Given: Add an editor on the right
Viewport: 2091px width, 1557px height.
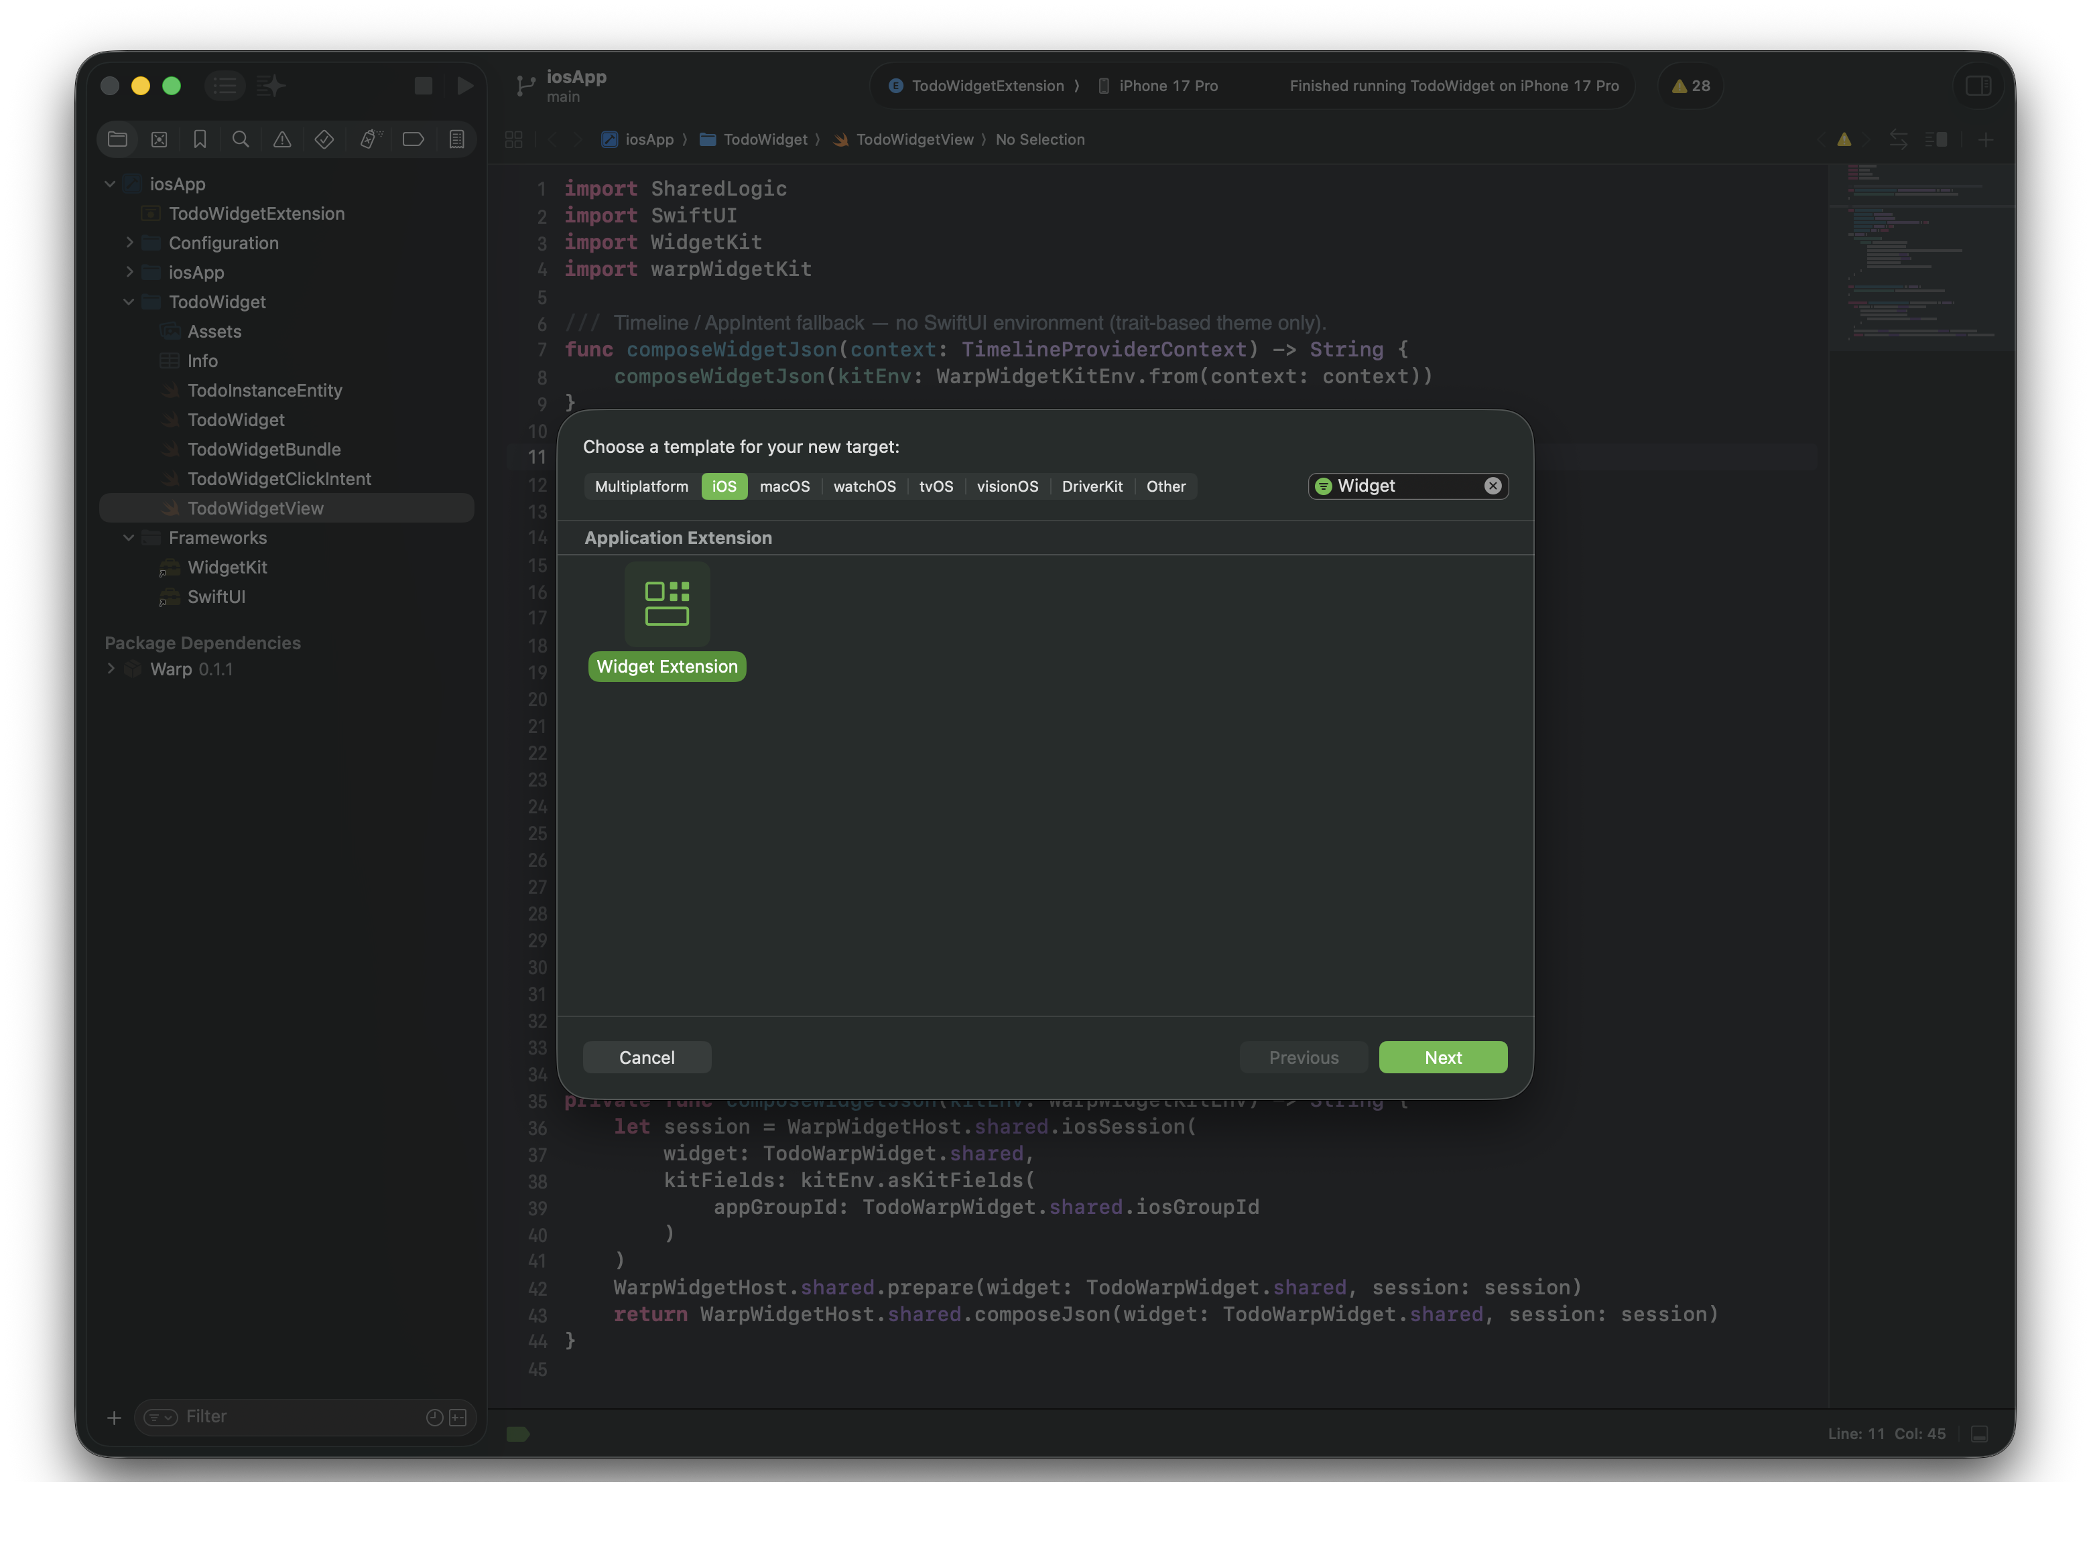Looking at the screenshot, I should tap(1985, 139).
